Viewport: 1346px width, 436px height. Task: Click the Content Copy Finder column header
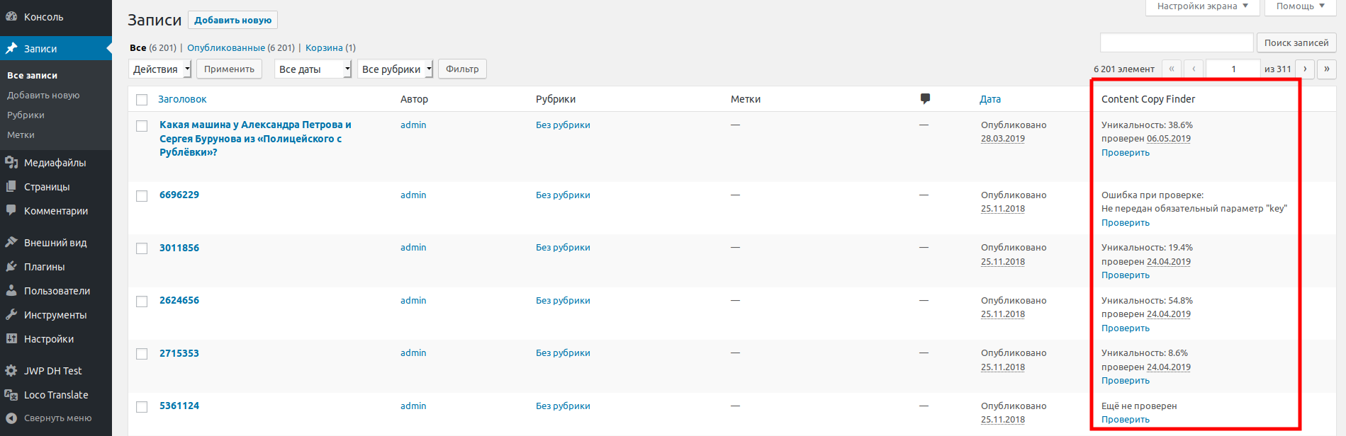(x=1148, y=99)
